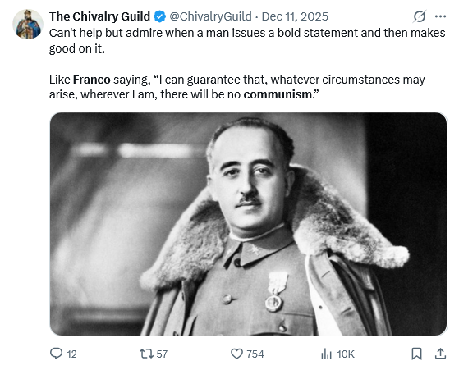The width and height of the screenshot is (459, 370).
Task: Click the 754 likes count
Action: click(x=255, y=354)
